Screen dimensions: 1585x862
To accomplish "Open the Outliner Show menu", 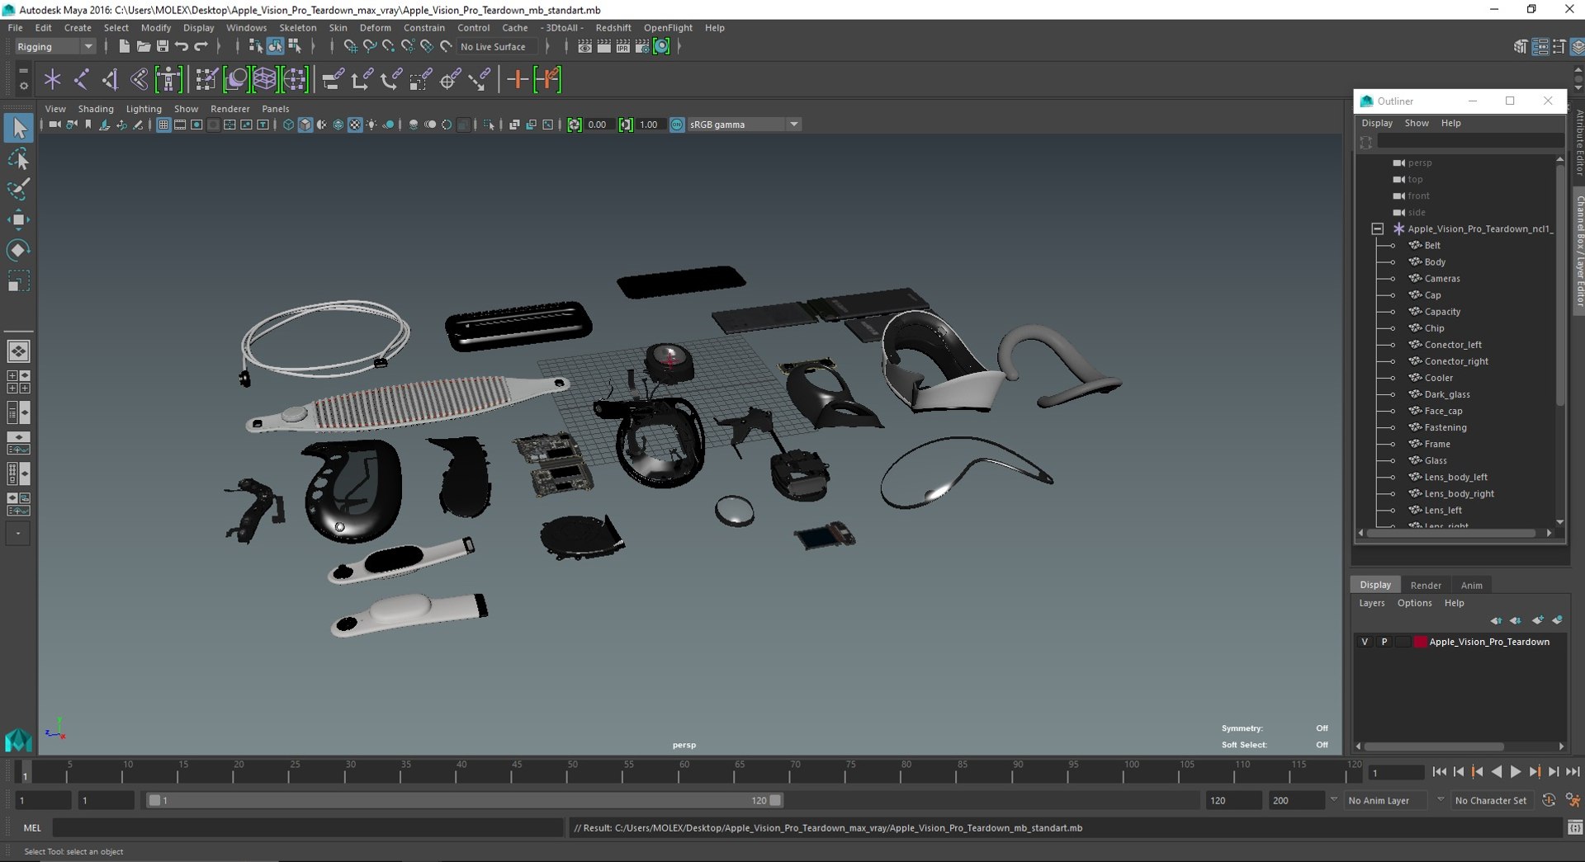I will point(1417,123).
